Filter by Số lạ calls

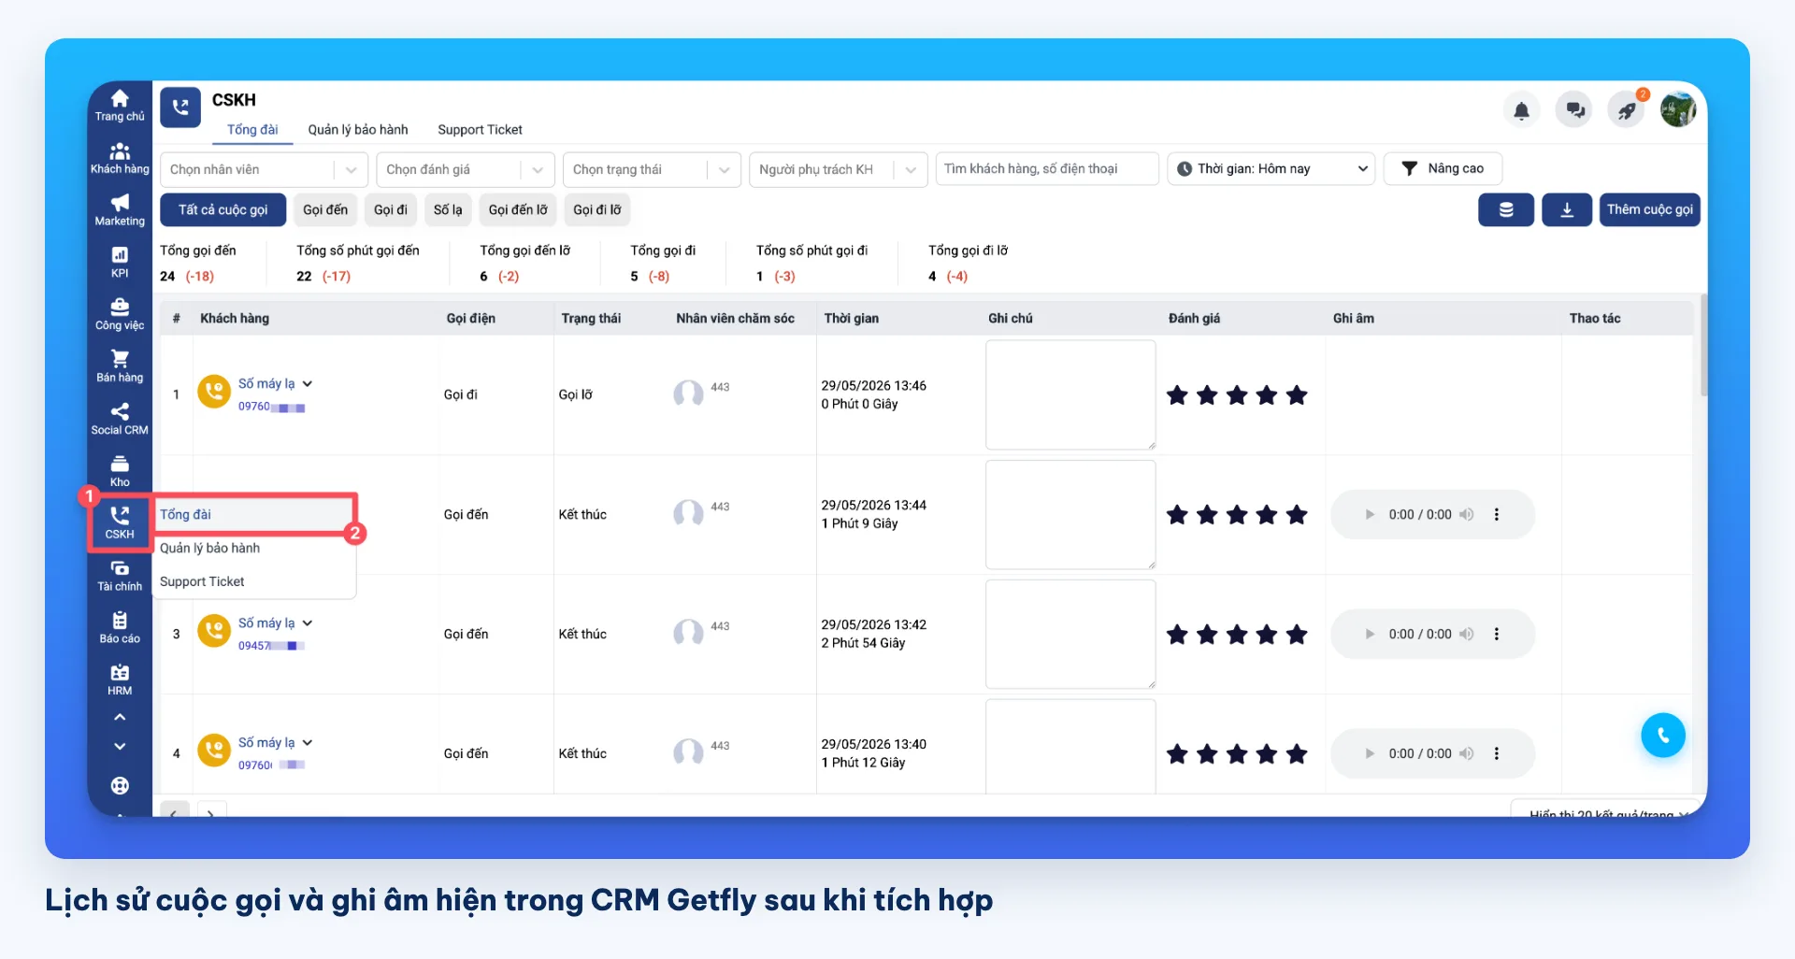click(x=448, y=209)
